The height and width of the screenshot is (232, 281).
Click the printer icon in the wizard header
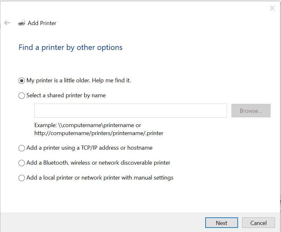pos(21,23)
